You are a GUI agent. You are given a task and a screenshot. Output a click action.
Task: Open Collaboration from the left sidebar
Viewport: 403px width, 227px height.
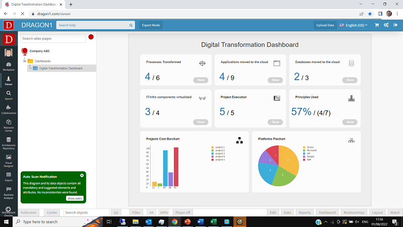9,109
